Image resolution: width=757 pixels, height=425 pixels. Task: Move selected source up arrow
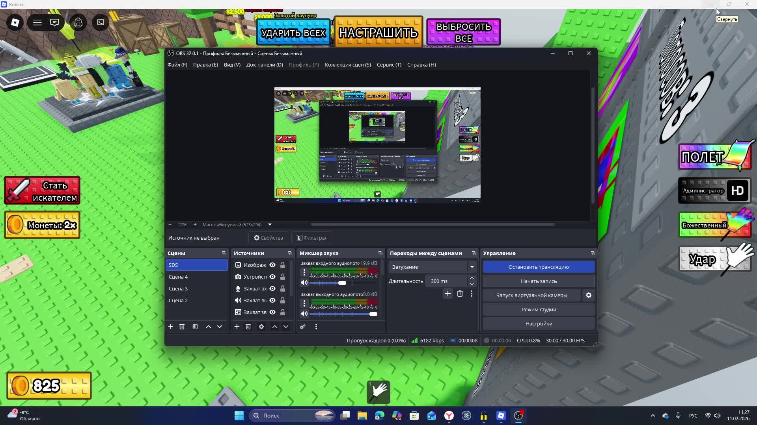[275, 327]
